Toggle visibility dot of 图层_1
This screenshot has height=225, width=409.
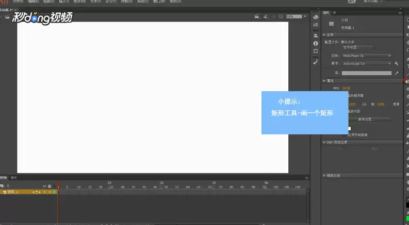point(44,192)
